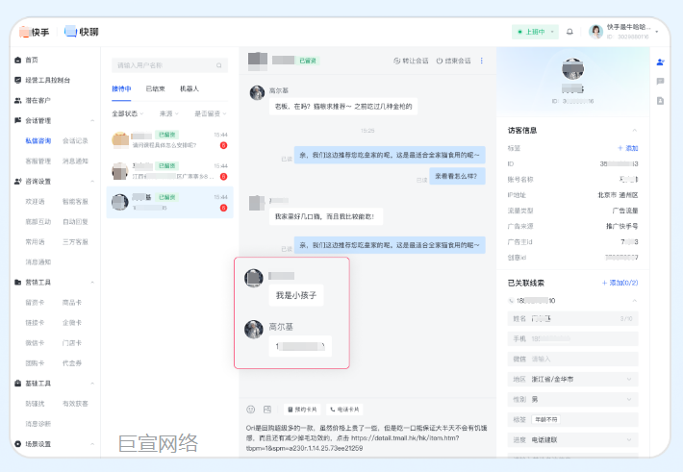This screenshot has height=472, width=683.
Task: Click the 场景设置 gear icon
Action: pos(18,444)
